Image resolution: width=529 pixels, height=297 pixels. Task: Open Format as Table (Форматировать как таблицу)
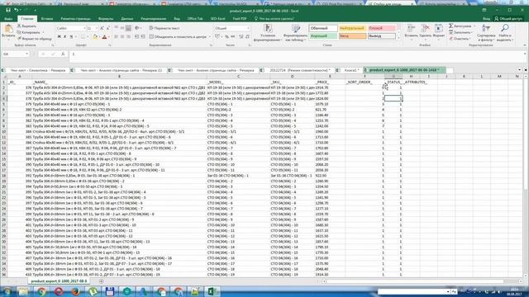(x=296, y=33)
